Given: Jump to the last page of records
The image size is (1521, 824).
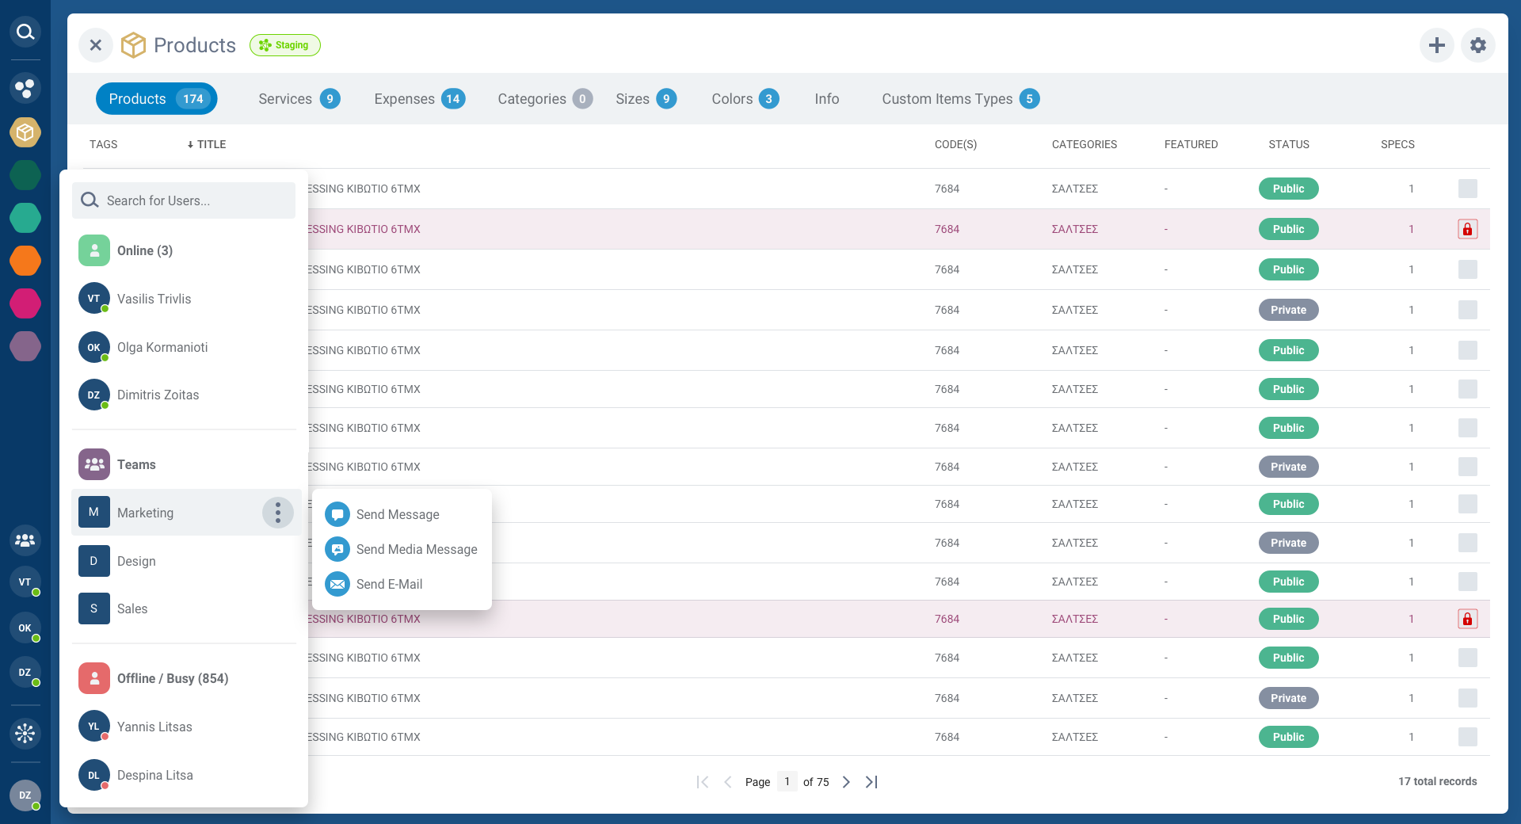Looking at the screenshot, I should (871, 782).
